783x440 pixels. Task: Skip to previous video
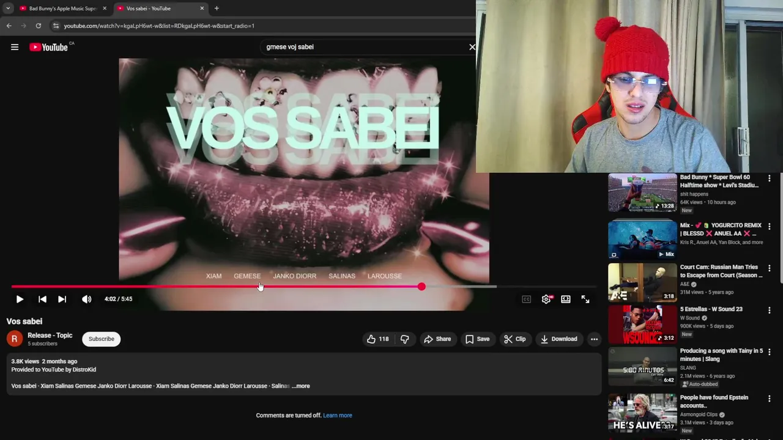point(42,299)
